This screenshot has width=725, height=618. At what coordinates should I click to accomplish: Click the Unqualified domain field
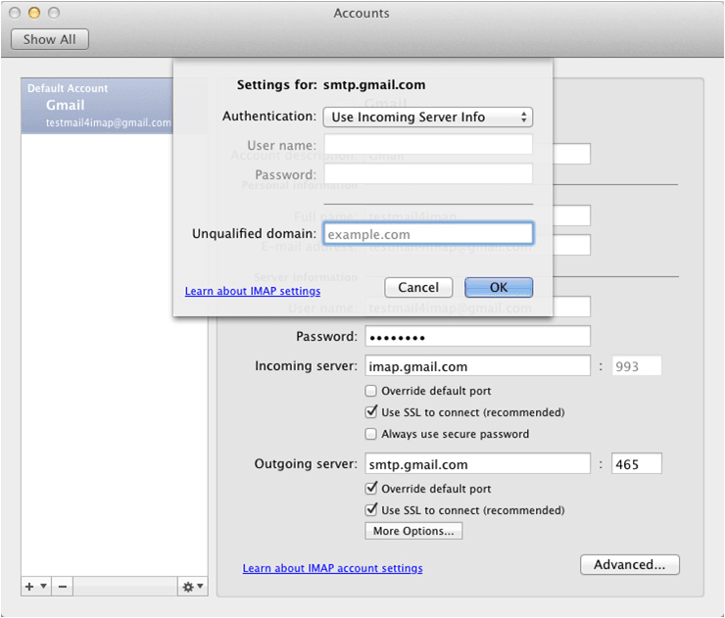428,234
